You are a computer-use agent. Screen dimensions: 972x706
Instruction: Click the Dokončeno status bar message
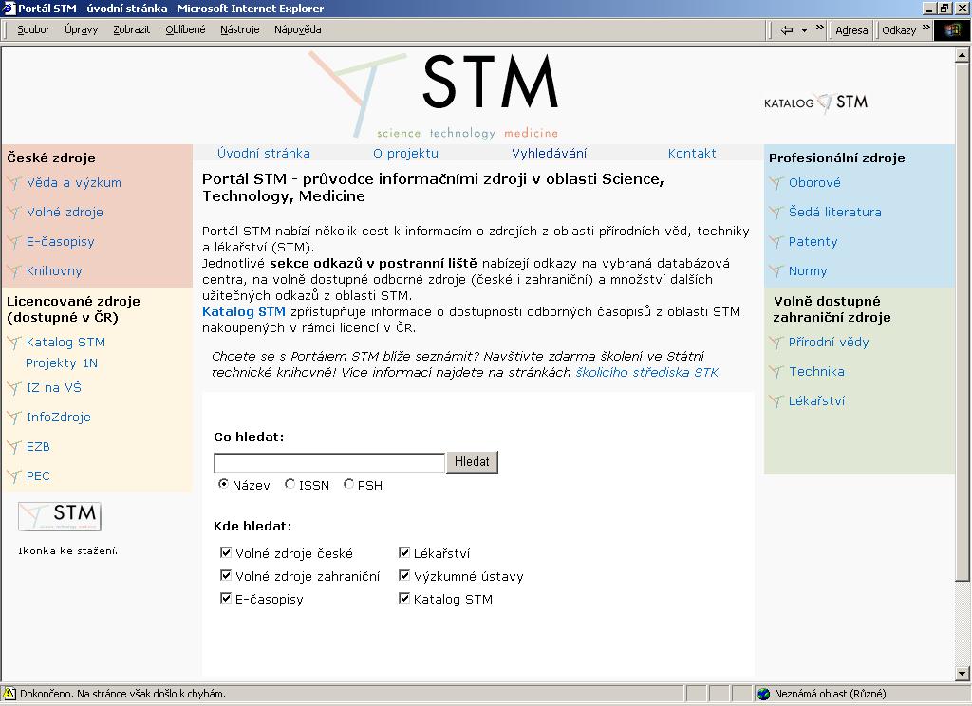[122, 694]
